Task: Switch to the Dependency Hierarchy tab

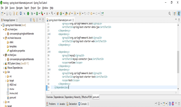Action: pos(73,97)
